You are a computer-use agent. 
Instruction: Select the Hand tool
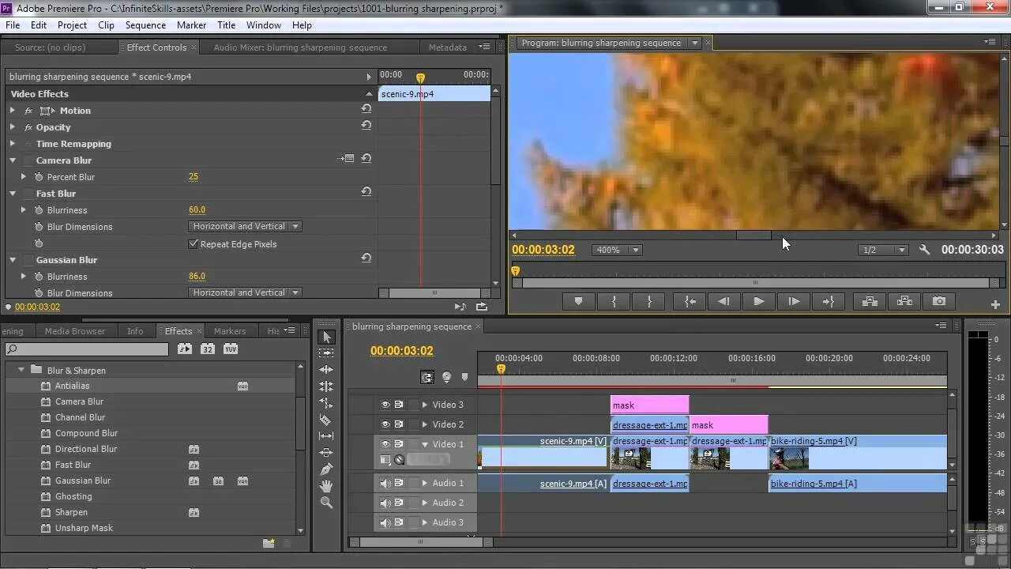[x=326, y=486]
